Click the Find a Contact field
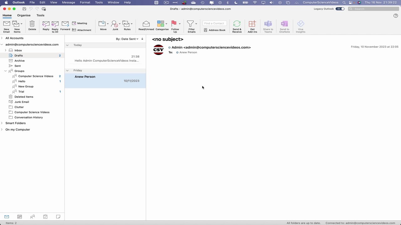 pos(215,23)
